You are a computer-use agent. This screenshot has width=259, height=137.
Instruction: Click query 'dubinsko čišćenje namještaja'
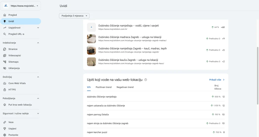tap(102, 97)
